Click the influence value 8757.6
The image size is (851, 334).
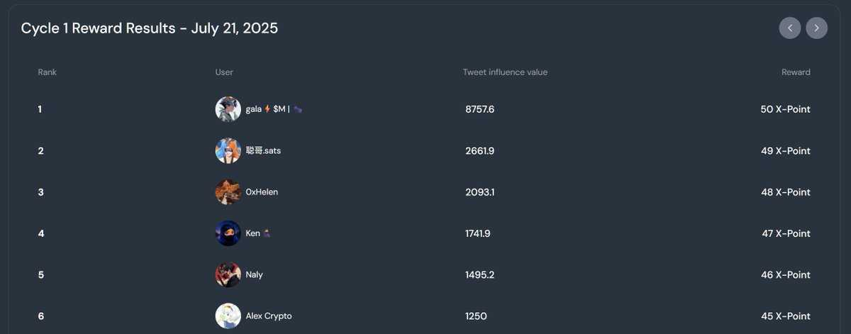pos(480,109)
